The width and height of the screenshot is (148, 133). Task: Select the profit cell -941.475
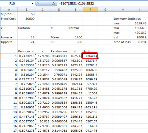90,131
